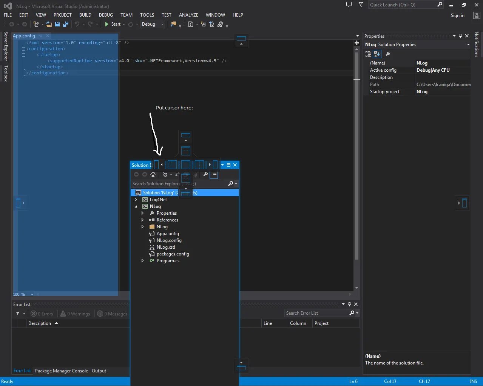Click the Save All toolbar icon
The width and height of the screenshot is (483, 386).
(66, 24)
